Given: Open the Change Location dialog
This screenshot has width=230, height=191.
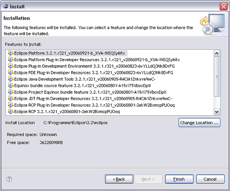Looking at the screenshot, I should point(199,123).
